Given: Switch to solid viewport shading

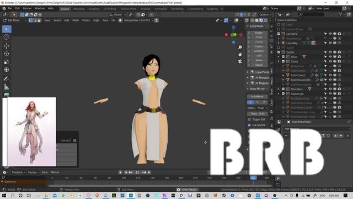Looking at the screenshot, I should (x=256, y=20).
